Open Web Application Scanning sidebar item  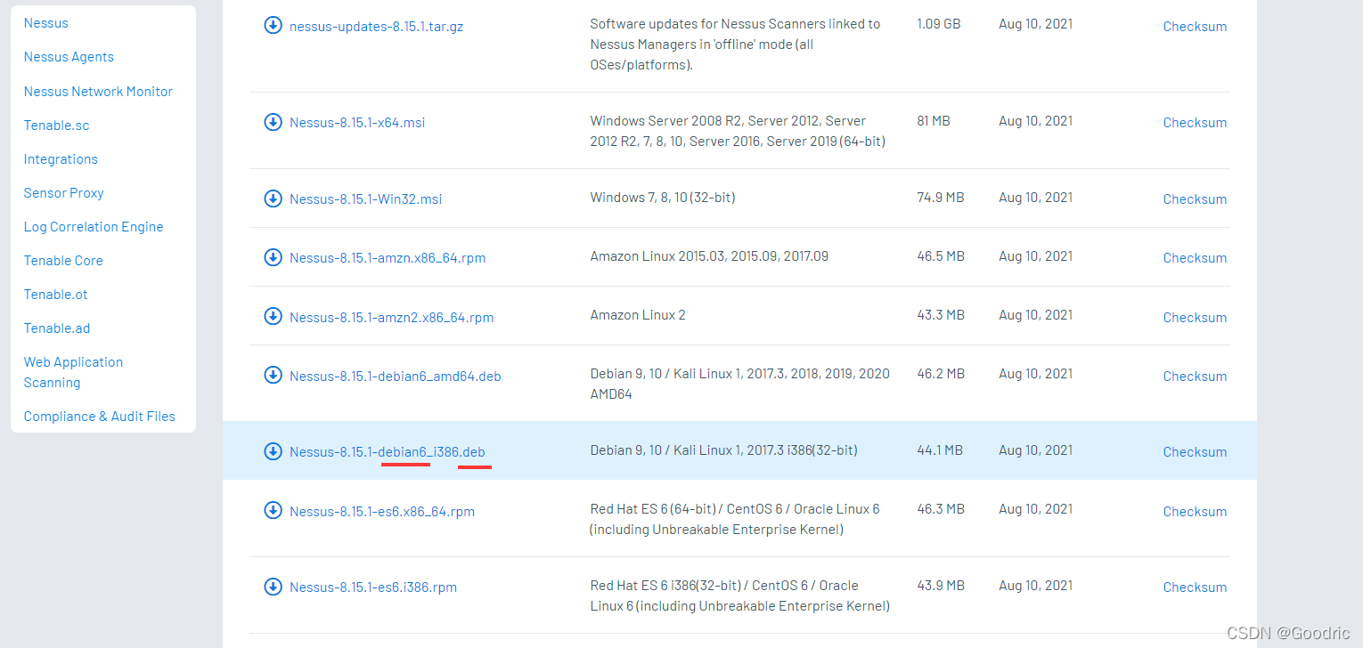click(73, 372)
